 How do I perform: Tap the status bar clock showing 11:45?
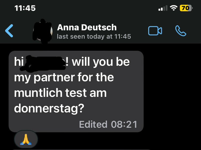(x=25, y=8)
